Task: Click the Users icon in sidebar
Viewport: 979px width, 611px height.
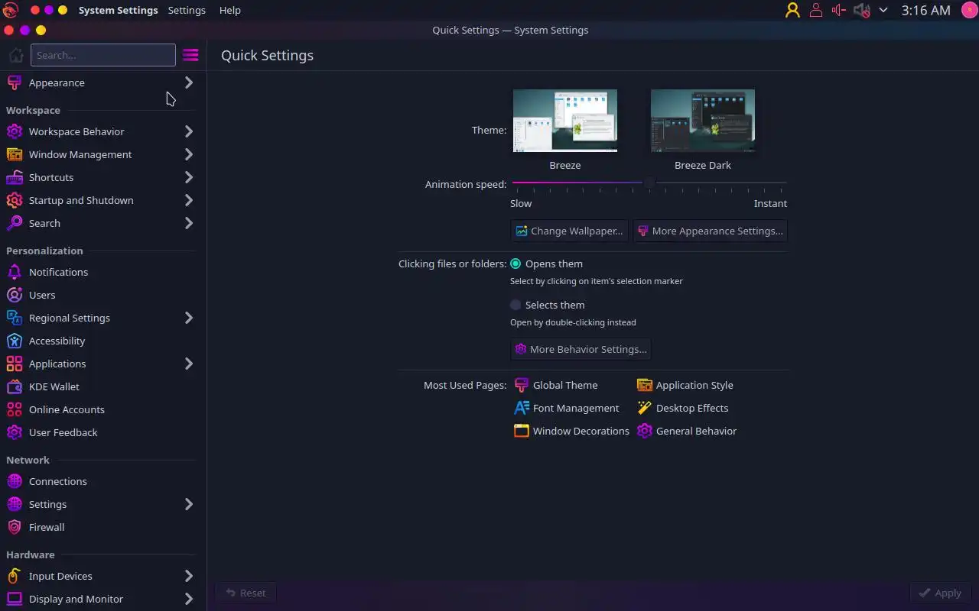Action: coord(14,295)
